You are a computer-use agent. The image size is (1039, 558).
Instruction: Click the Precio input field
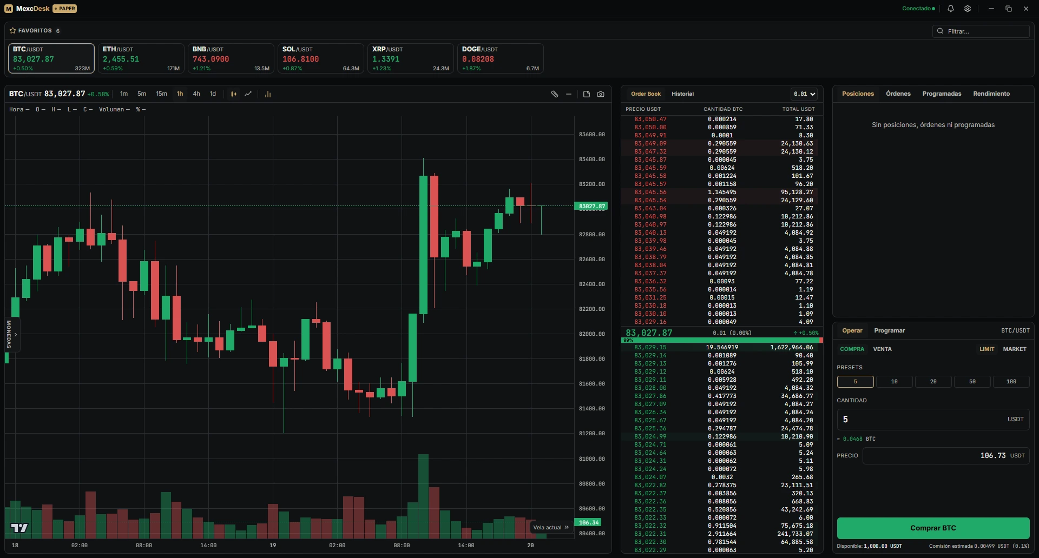945,456
